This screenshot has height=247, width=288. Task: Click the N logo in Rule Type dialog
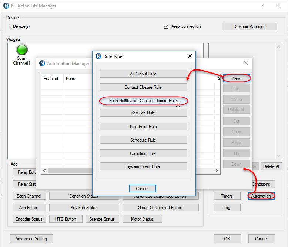coord(98,56)
